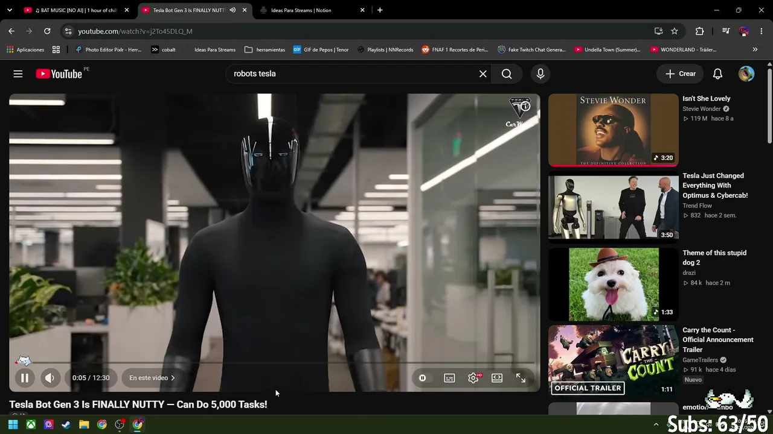The height and width of the screenshot is (434, 773).
Task: View site information icon in address bar
Action: click(68, 31)
